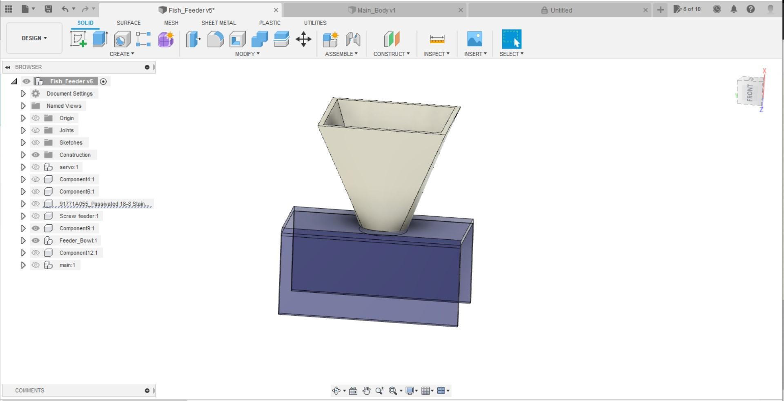This screenshot has width=784, height=401.
Task: Select the Pan hand tool
Action: point(366,391)
